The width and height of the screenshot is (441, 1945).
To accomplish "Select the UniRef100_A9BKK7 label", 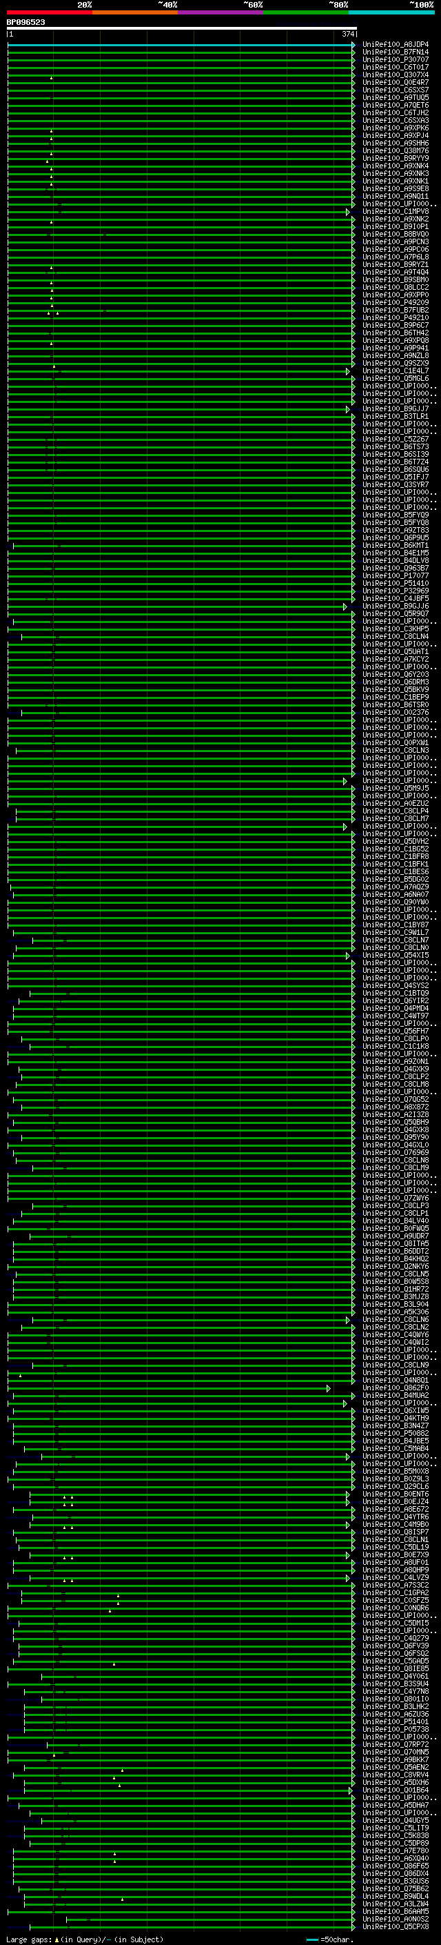I will pos(396,1759).
